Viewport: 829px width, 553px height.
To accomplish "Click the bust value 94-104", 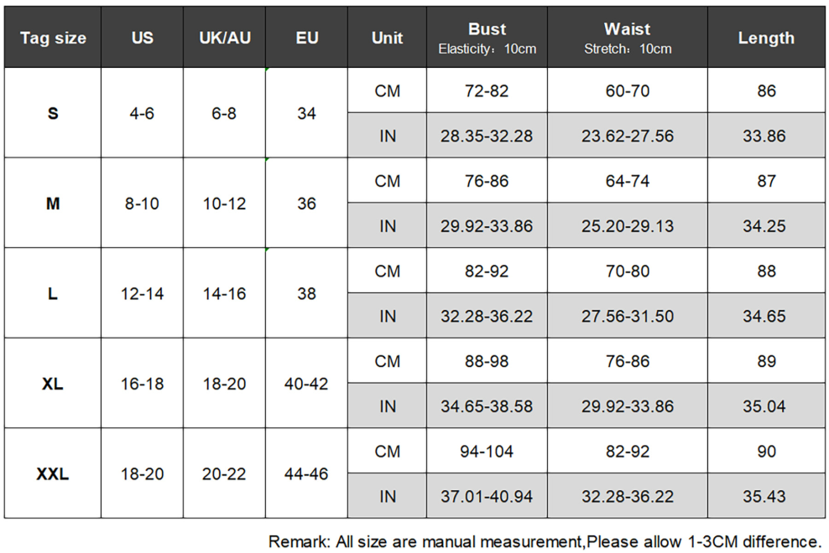I will point(487,451).
